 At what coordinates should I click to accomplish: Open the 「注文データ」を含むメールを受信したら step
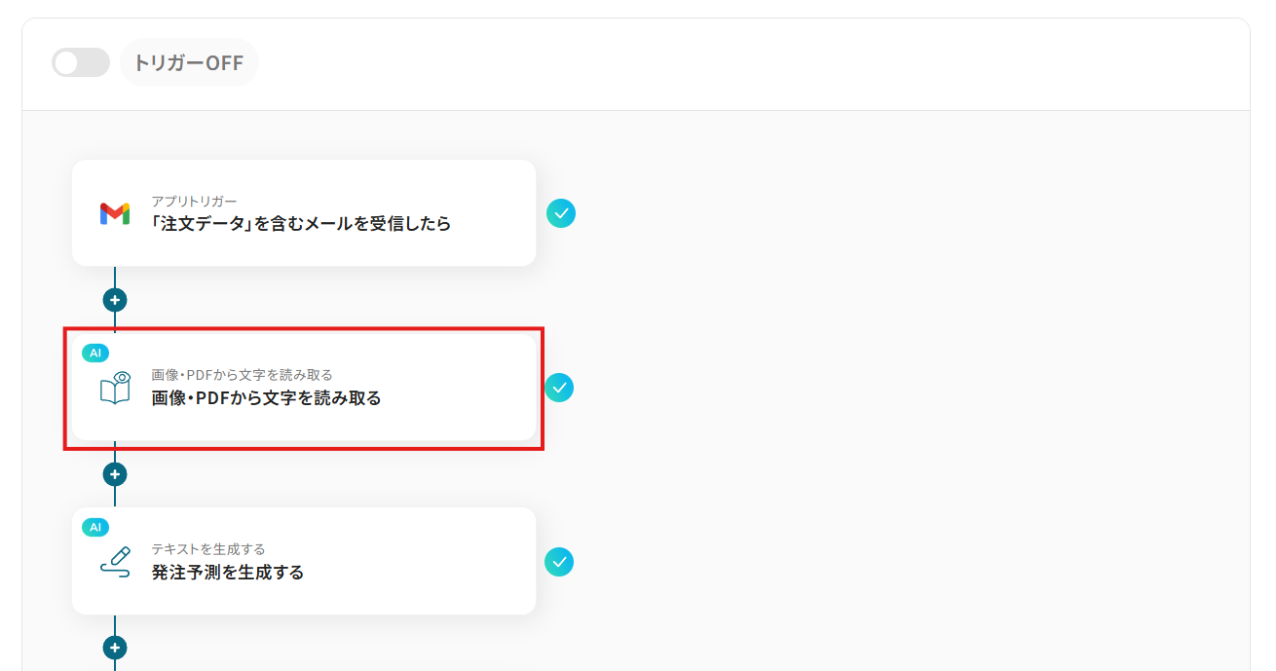[x=301, y=224]
